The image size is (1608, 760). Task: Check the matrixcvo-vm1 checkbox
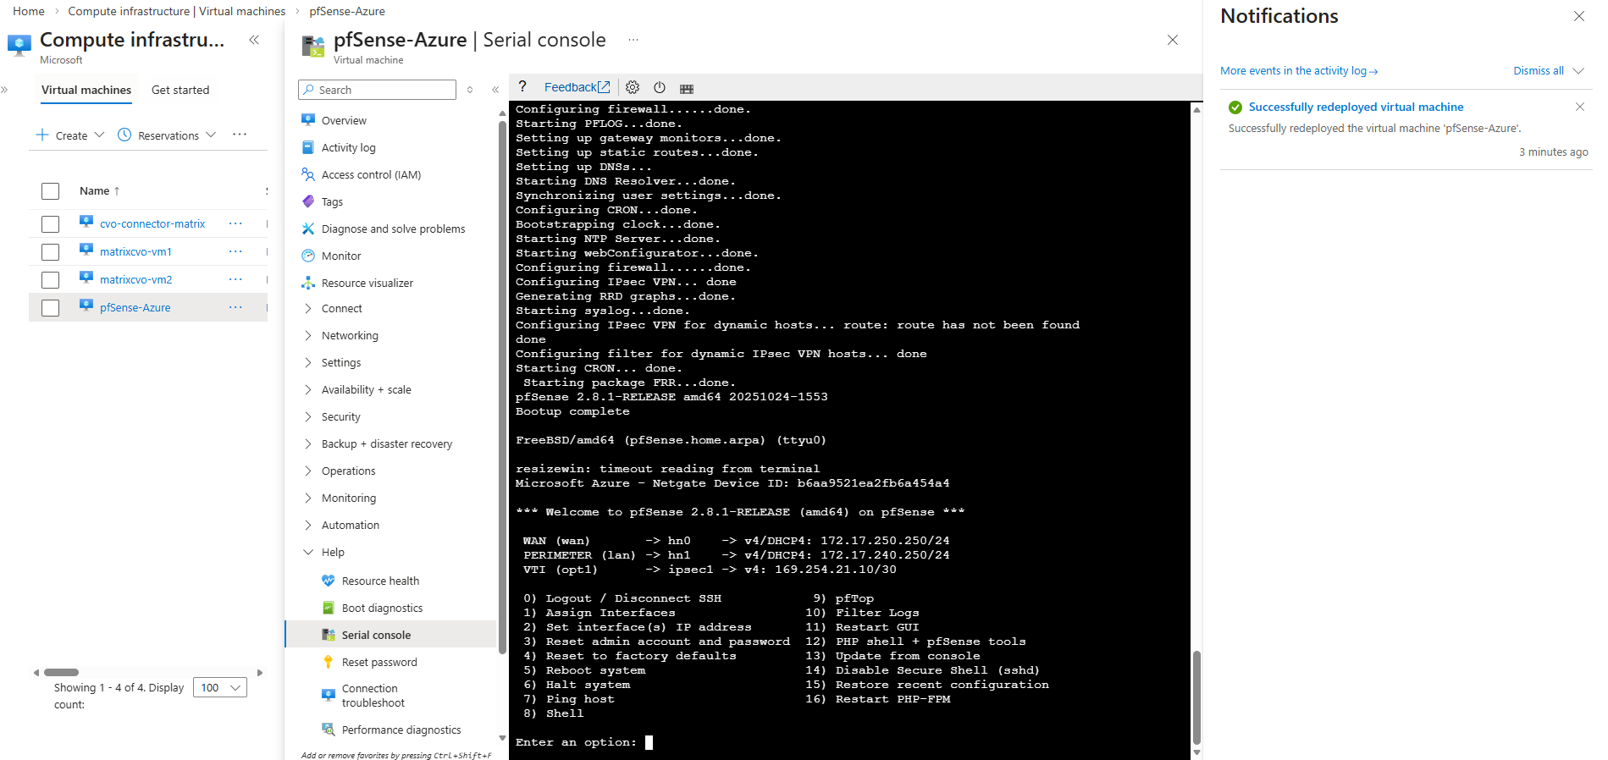51,251
